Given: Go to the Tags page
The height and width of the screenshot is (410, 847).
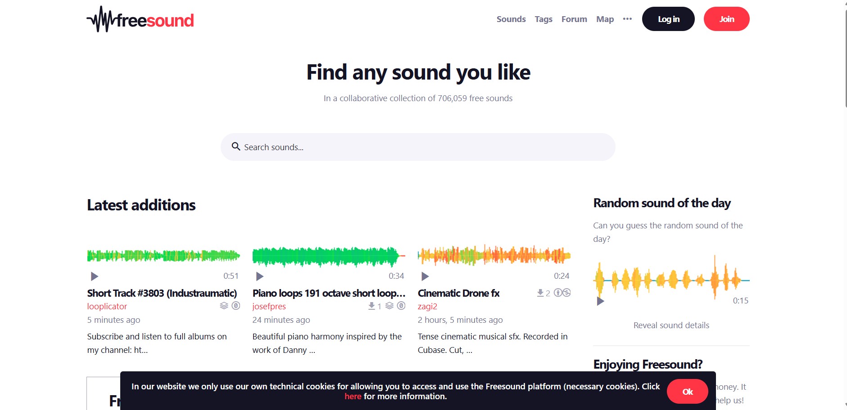Looking at the screenshot, I should click(543, 19).
